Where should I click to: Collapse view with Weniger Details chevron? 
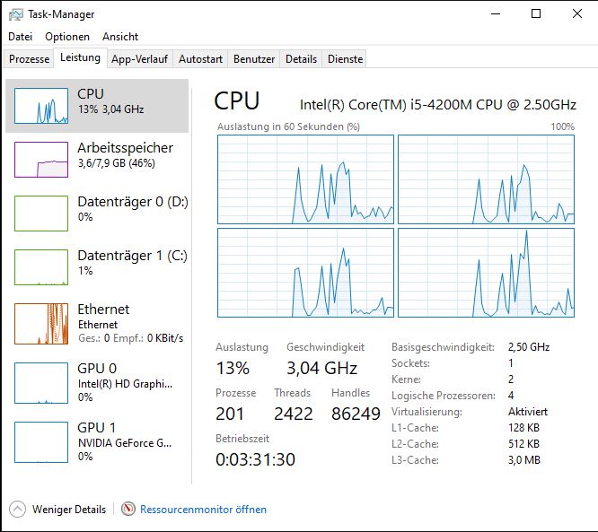[x=18, y=510]
